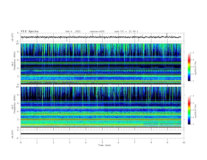This screenshot has width=207, height=160.
Task: Click the ch.3 flat black waveform trace
Action: pos(101,134)
